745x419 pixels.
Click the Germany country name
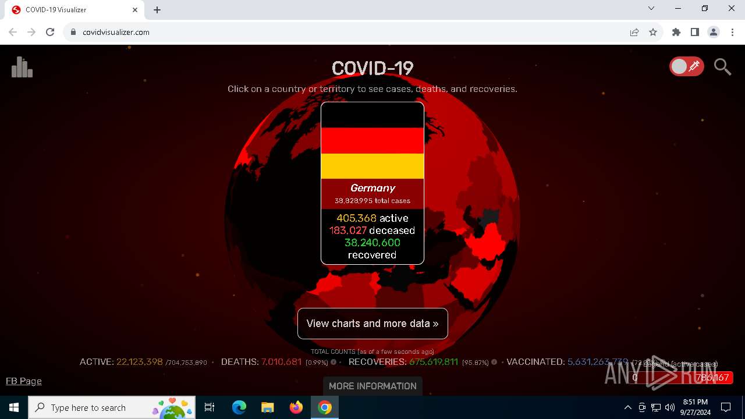[372, 188]
